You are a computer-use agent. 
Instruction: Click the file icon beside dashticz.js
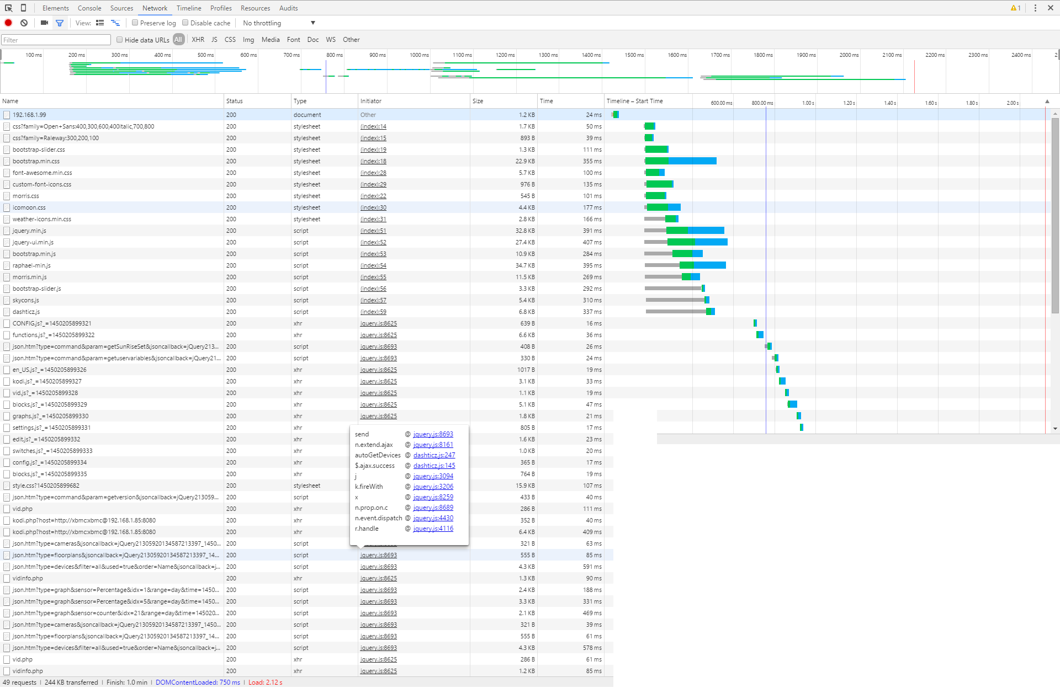pyautogui.click(x=7, y=312)
